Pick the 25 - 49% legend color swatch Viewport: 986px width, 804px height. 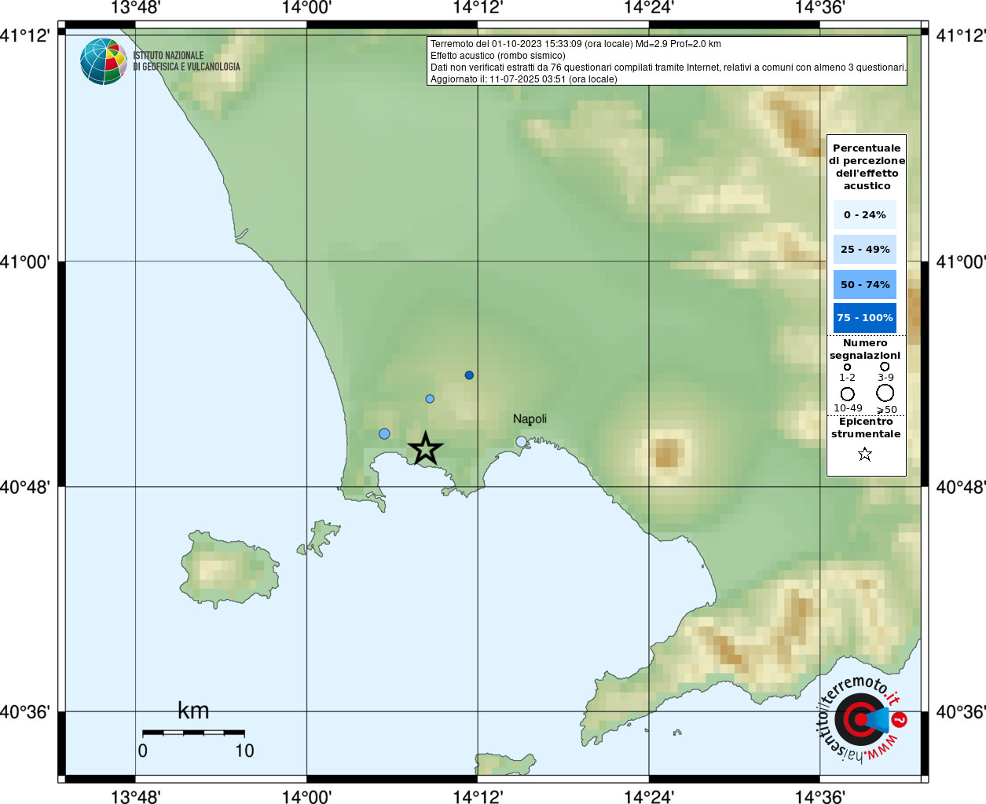pos(864,250)
